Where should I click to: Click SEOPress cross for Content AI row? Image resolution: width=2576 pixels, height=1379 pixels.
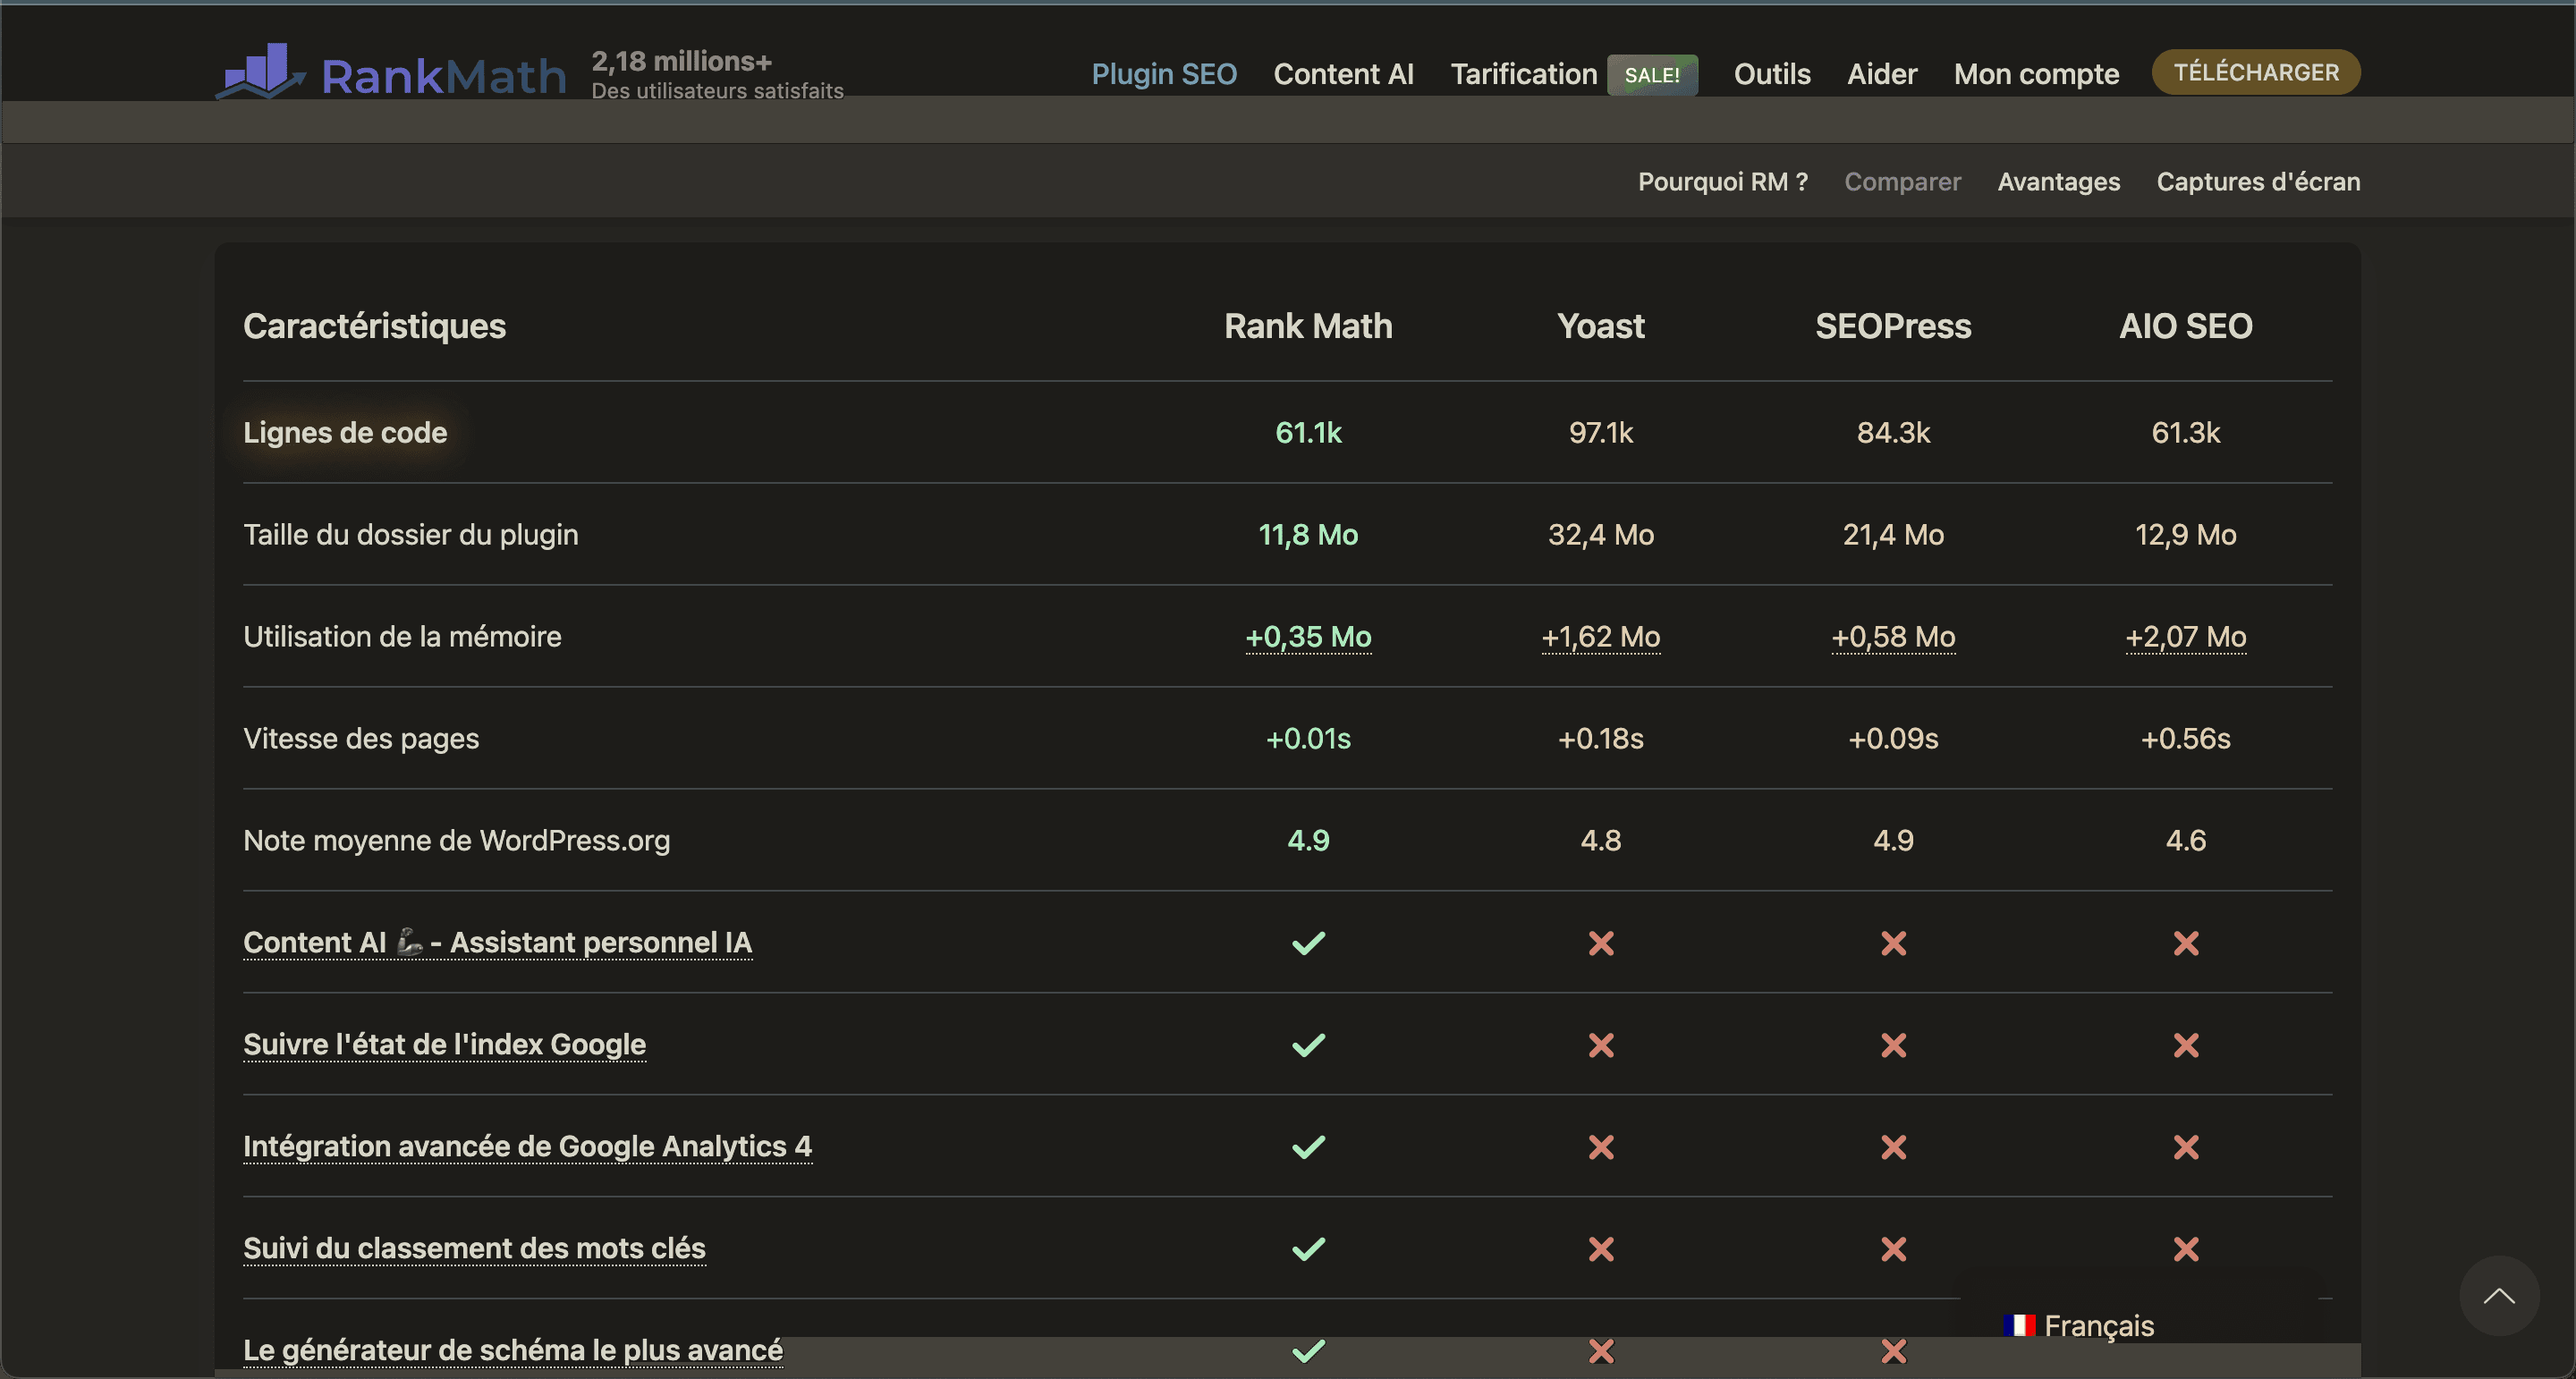coord(1893,943)
